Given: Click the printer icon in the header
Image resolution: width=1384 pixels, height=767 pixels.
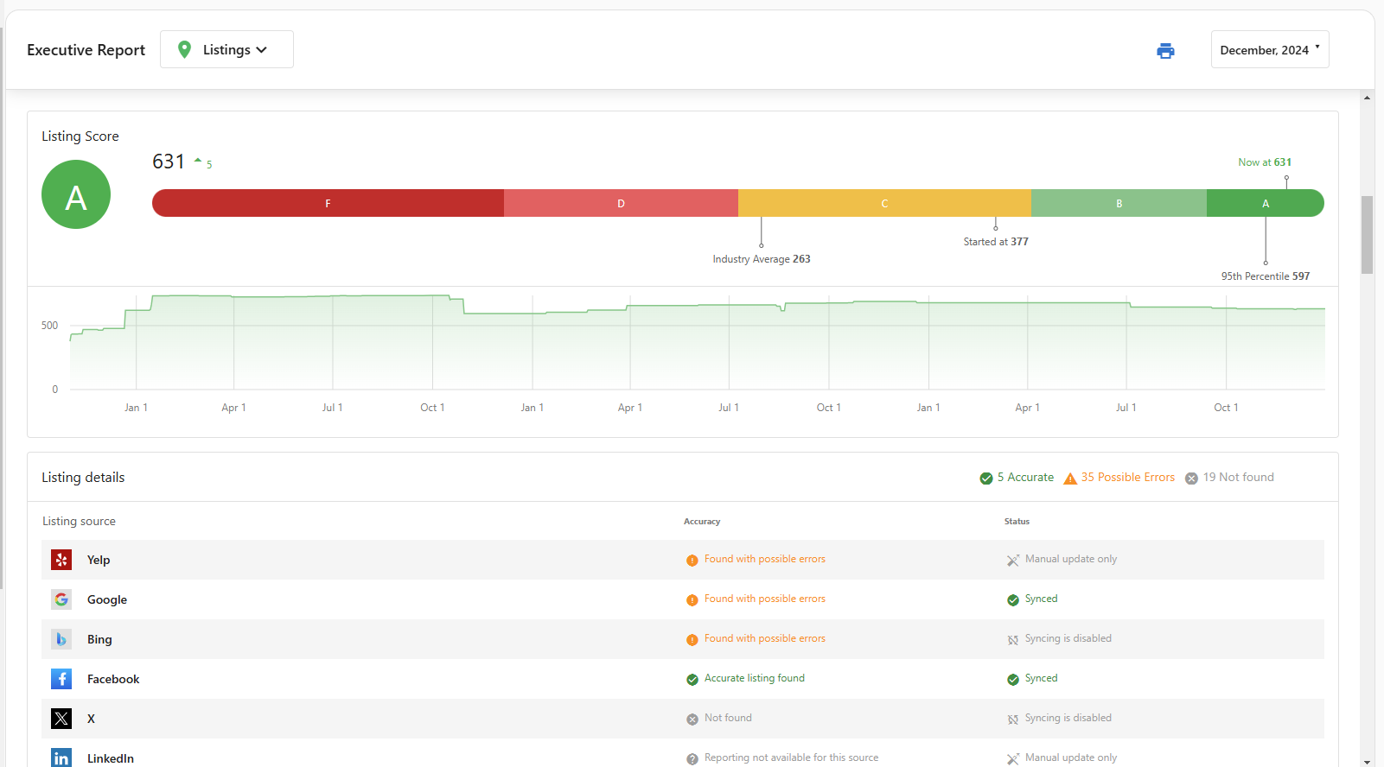Looking at the screenshot, I should (x=1165, y=50).
